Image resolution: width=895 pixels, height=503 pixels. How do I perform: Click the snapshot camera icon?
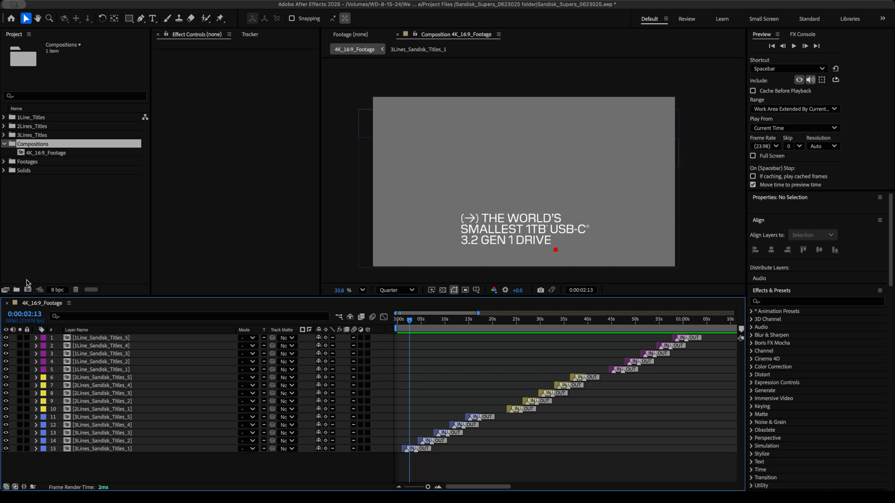click(x=540, y=290)
